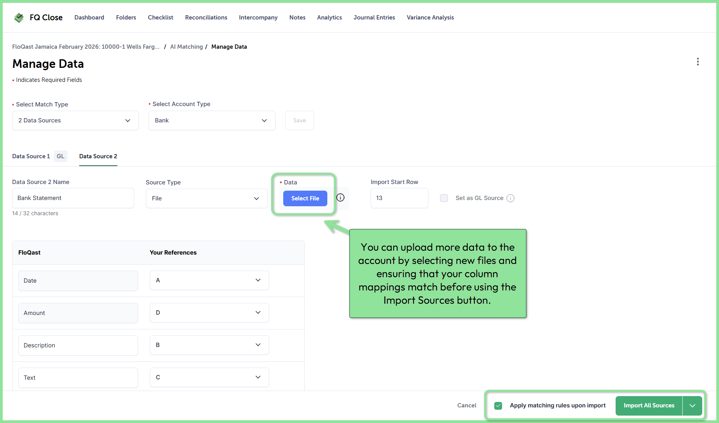Click the Amount FloQast field
Image resolution: width=719 pixels, height=423 pixels.
(x=78, y=313)
